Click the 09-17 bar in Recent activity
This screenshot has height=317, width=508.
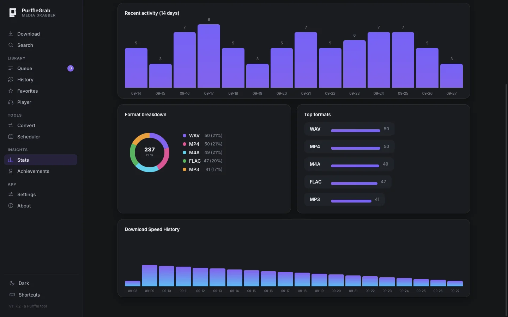coord(209,56)
